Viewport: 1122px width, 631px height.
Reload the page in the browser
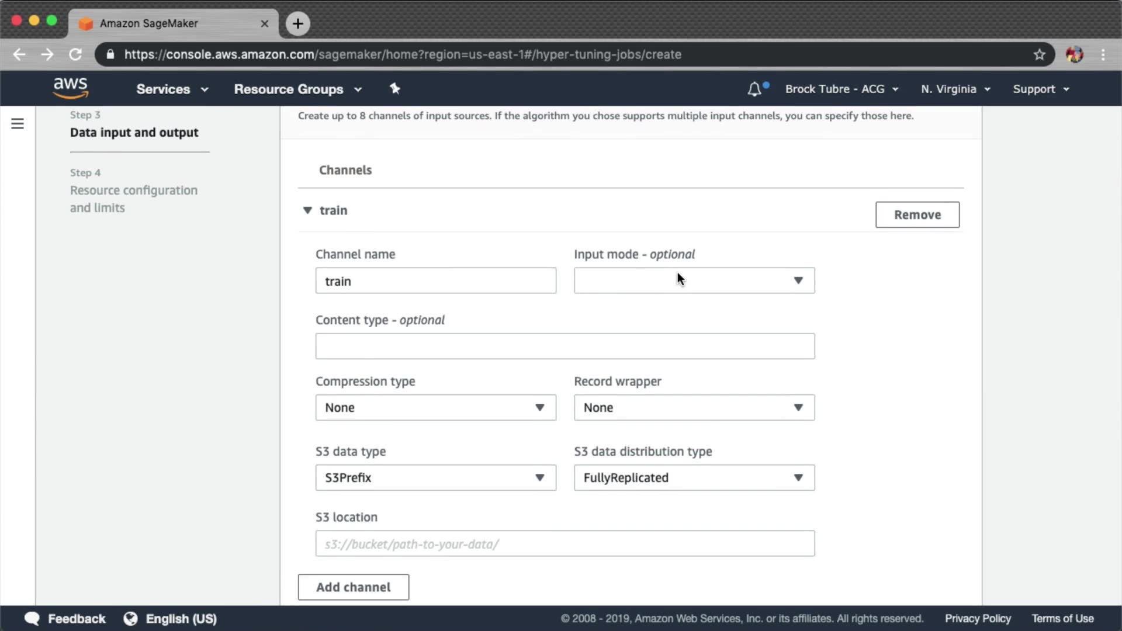pos(75,54)
